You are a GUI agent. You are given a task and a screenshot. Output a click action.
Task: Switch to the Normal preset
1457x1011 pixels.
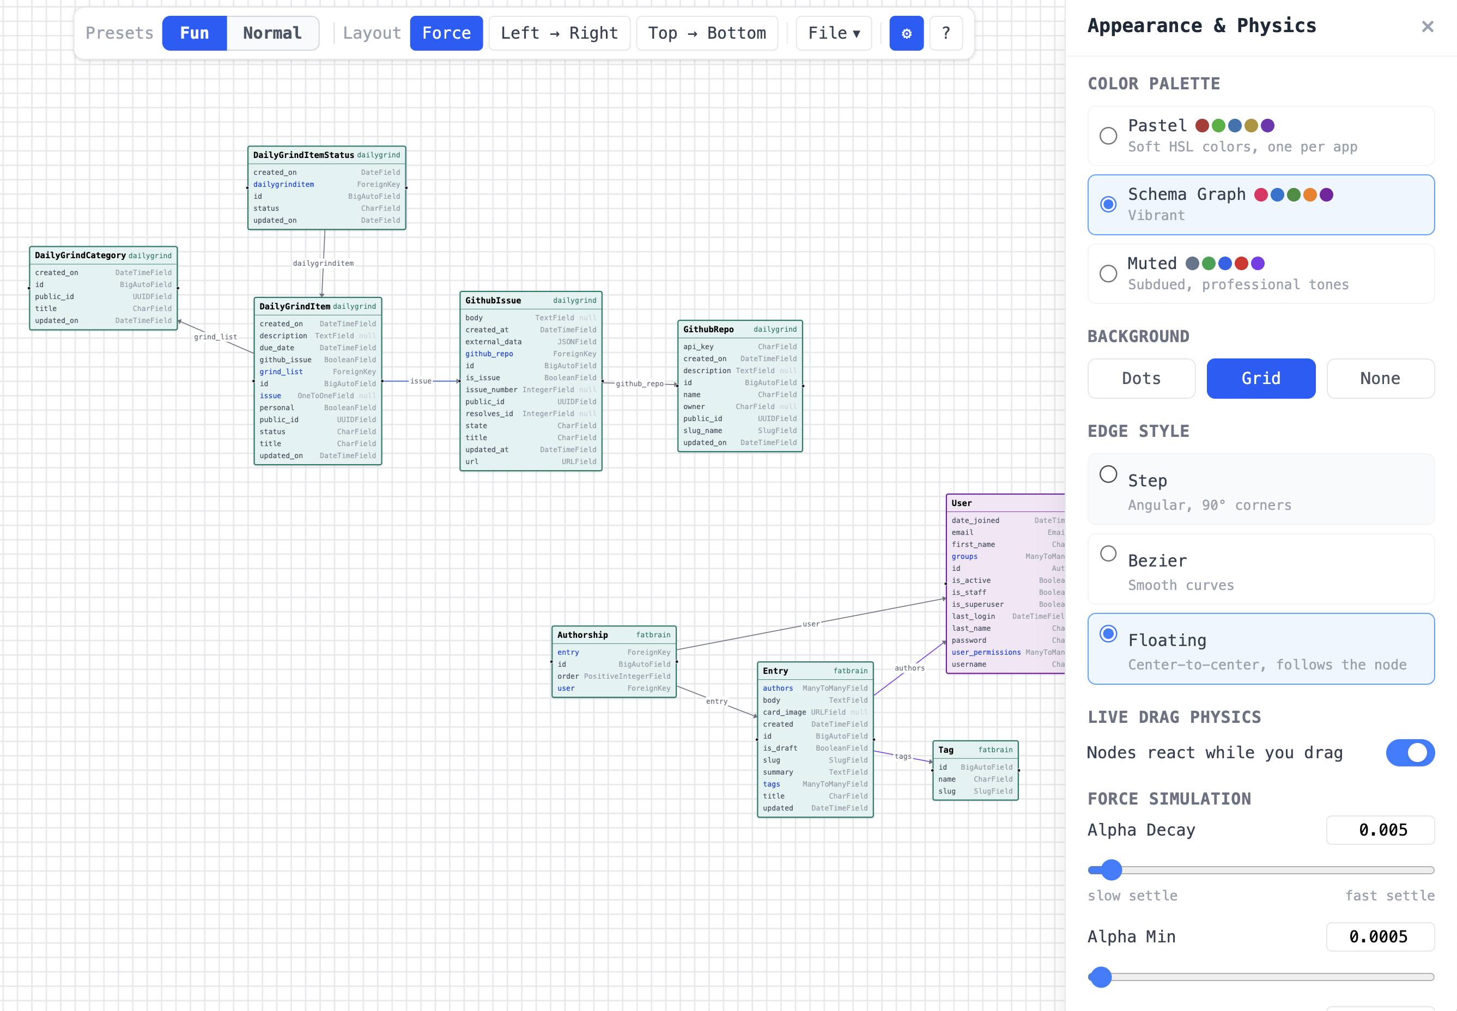[272, 33]
